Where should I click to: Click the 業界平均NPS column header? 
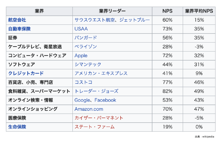pos(199,11)
